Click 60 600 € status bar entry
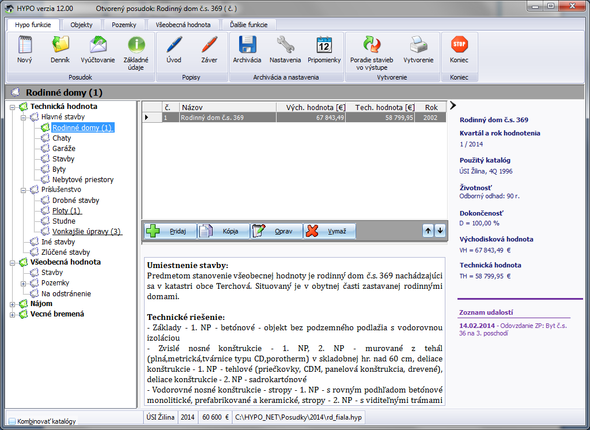590x430 pixels. coord(215,417)
